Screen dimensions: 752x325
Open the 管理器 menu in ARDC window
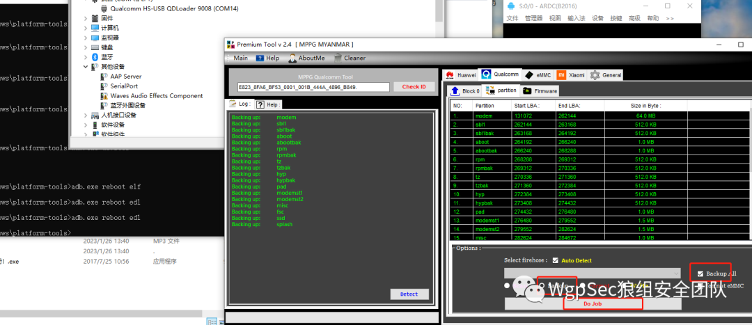[534, 18]
